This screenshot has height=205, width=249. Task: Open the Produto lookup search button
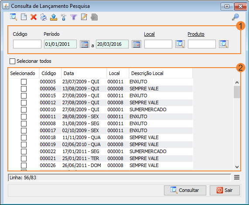(224, 44)
